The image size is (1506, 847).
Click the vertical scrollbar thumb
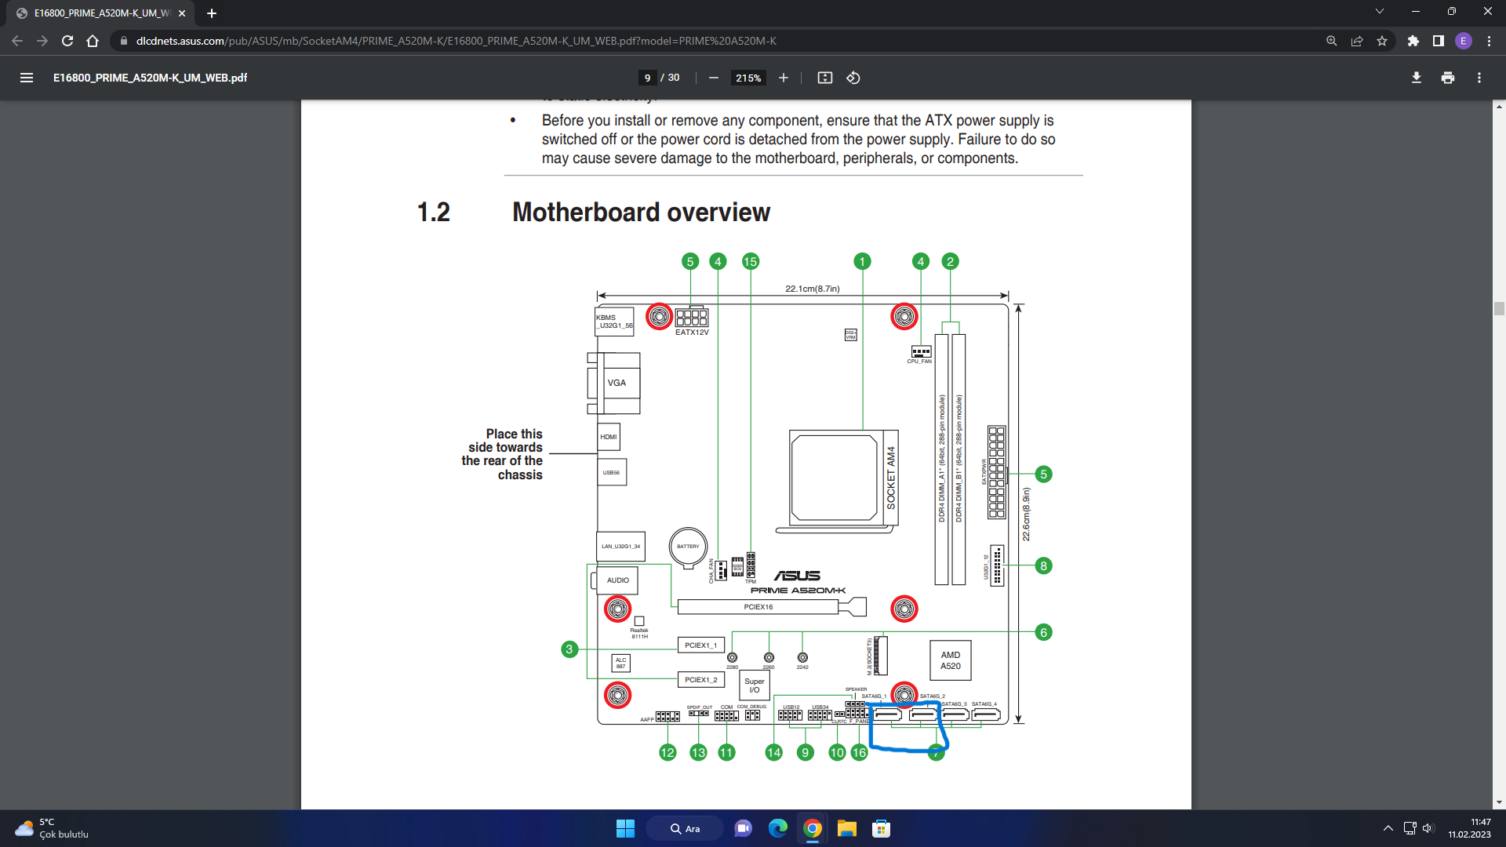coord(1499,308)
